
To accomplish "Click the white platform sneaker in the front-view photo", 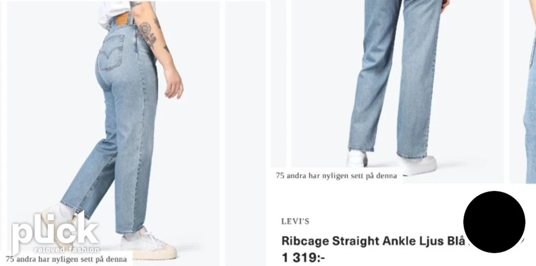I will point(416,164).
